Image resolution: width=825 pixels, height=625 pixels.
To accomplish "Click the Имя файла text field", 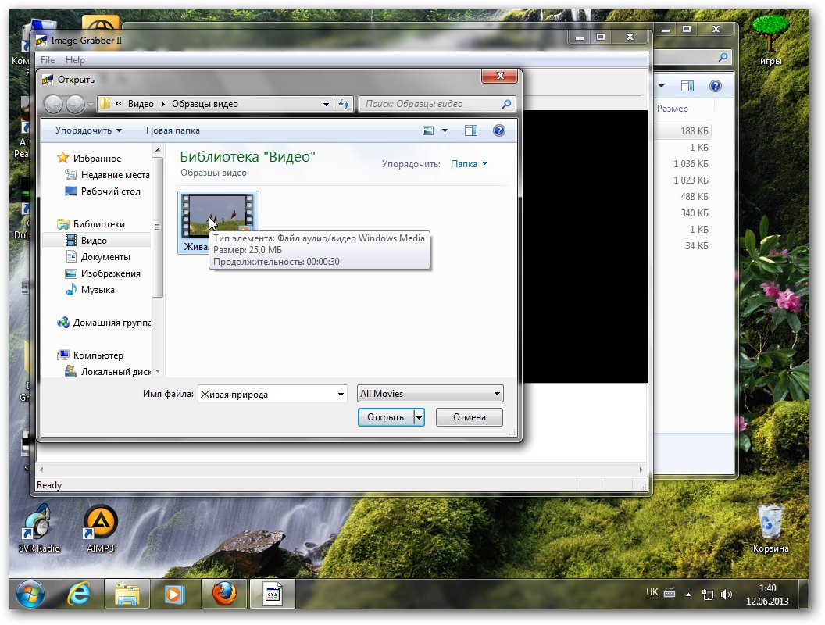I will pyautogui.click(x=266, y=395).
